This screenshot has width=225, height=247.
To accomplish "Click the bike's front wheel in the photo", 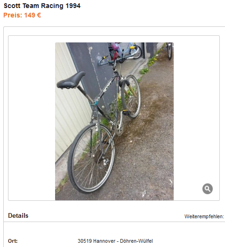I will point(131,96).
